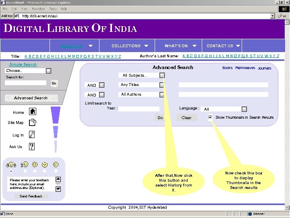Click the Journals link
The image size is (290, 218).
click(x=264, y=68)
